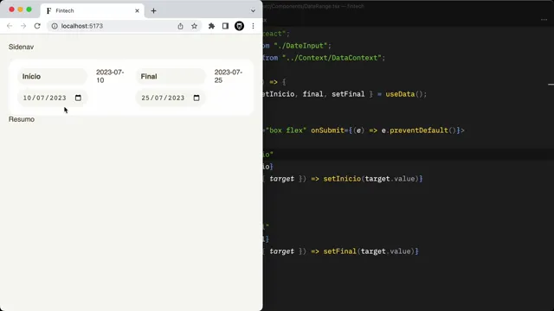
Task: Open the Chrome three-dot menu
Action: pyautogui.click(x=253, y=26)
